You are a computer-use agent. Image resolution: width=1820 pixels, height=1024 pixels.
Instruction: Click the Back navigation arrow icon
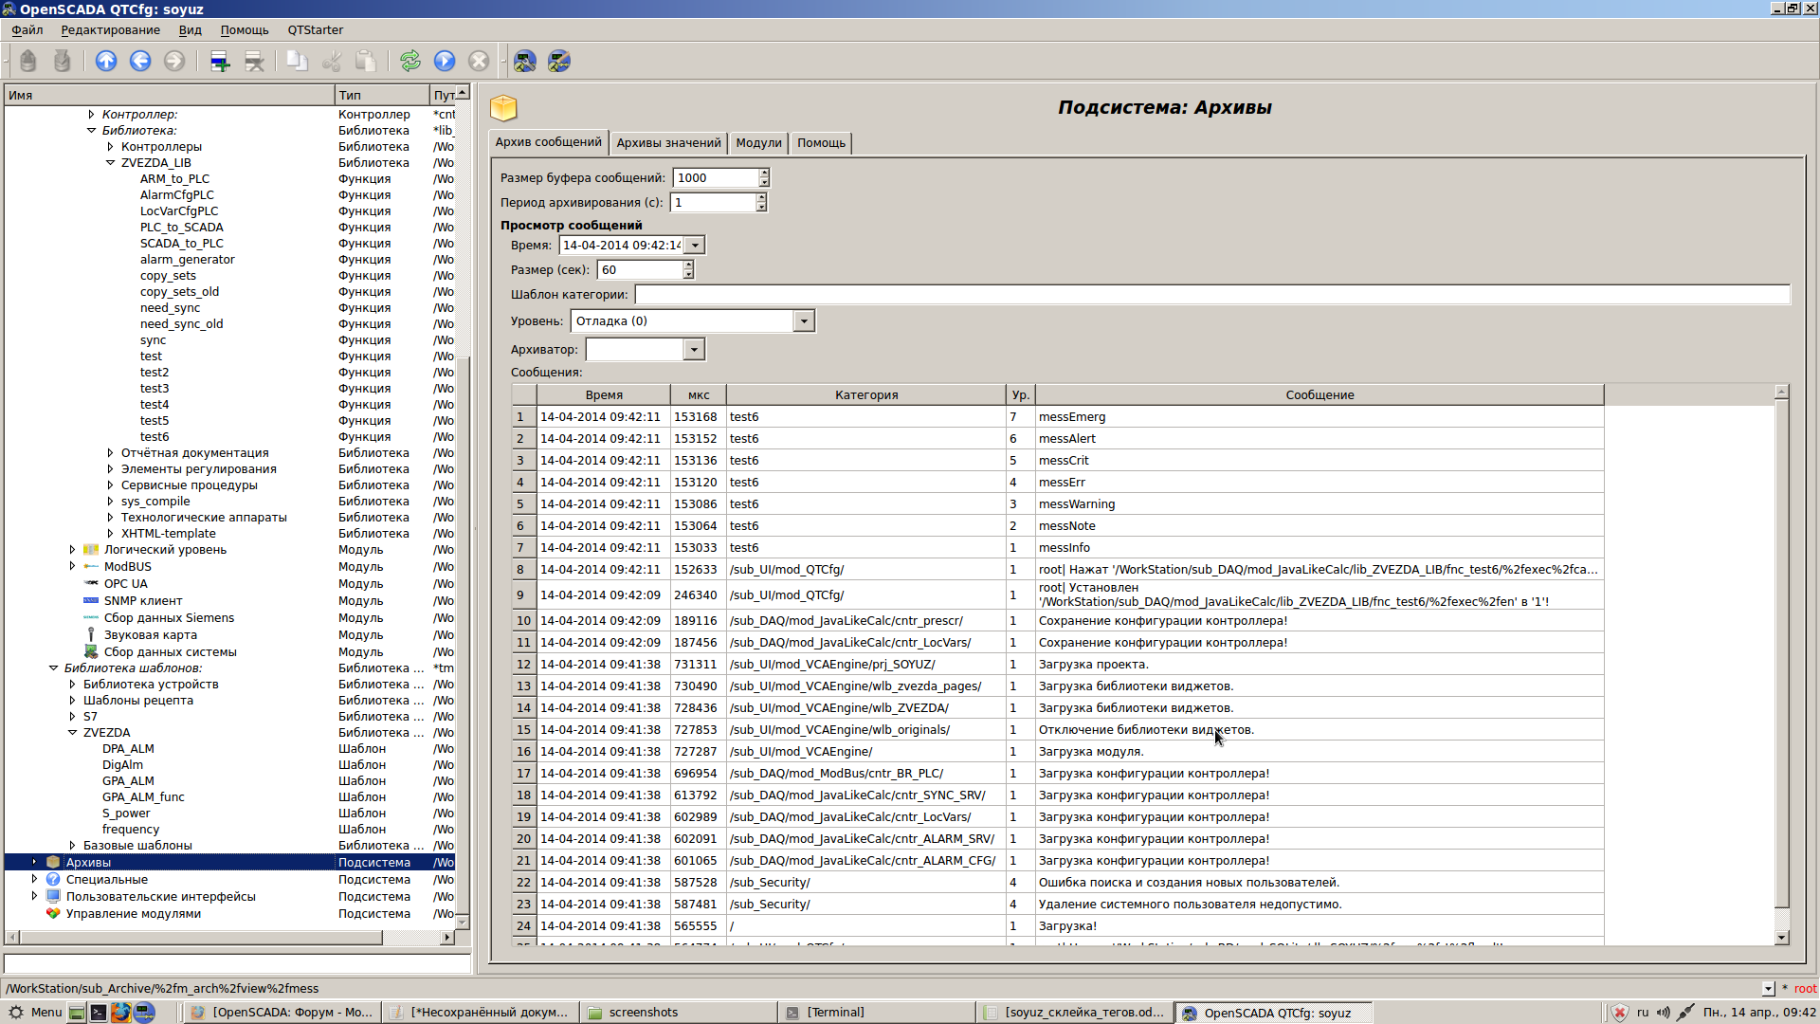[140, 62]
